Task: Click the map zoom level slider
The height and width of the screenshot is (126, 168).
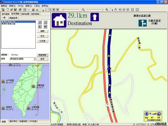Action: (x=95, y=10)
